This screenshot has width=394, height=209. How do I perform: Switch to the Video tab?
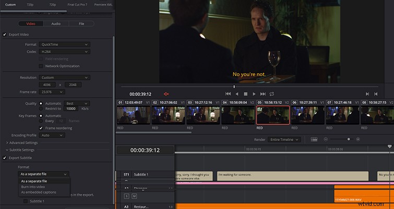(x=31, y=24)
